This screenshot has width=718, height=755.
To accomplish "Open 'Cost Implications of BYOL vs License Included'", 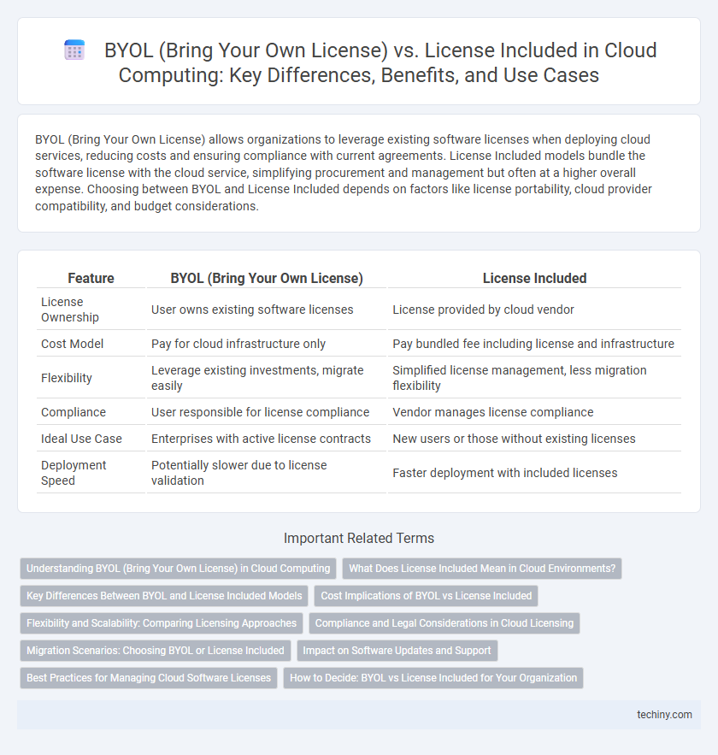I will click(427, 596).
